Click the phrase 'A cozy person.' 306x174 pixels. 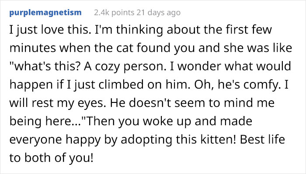click(126, 66)
